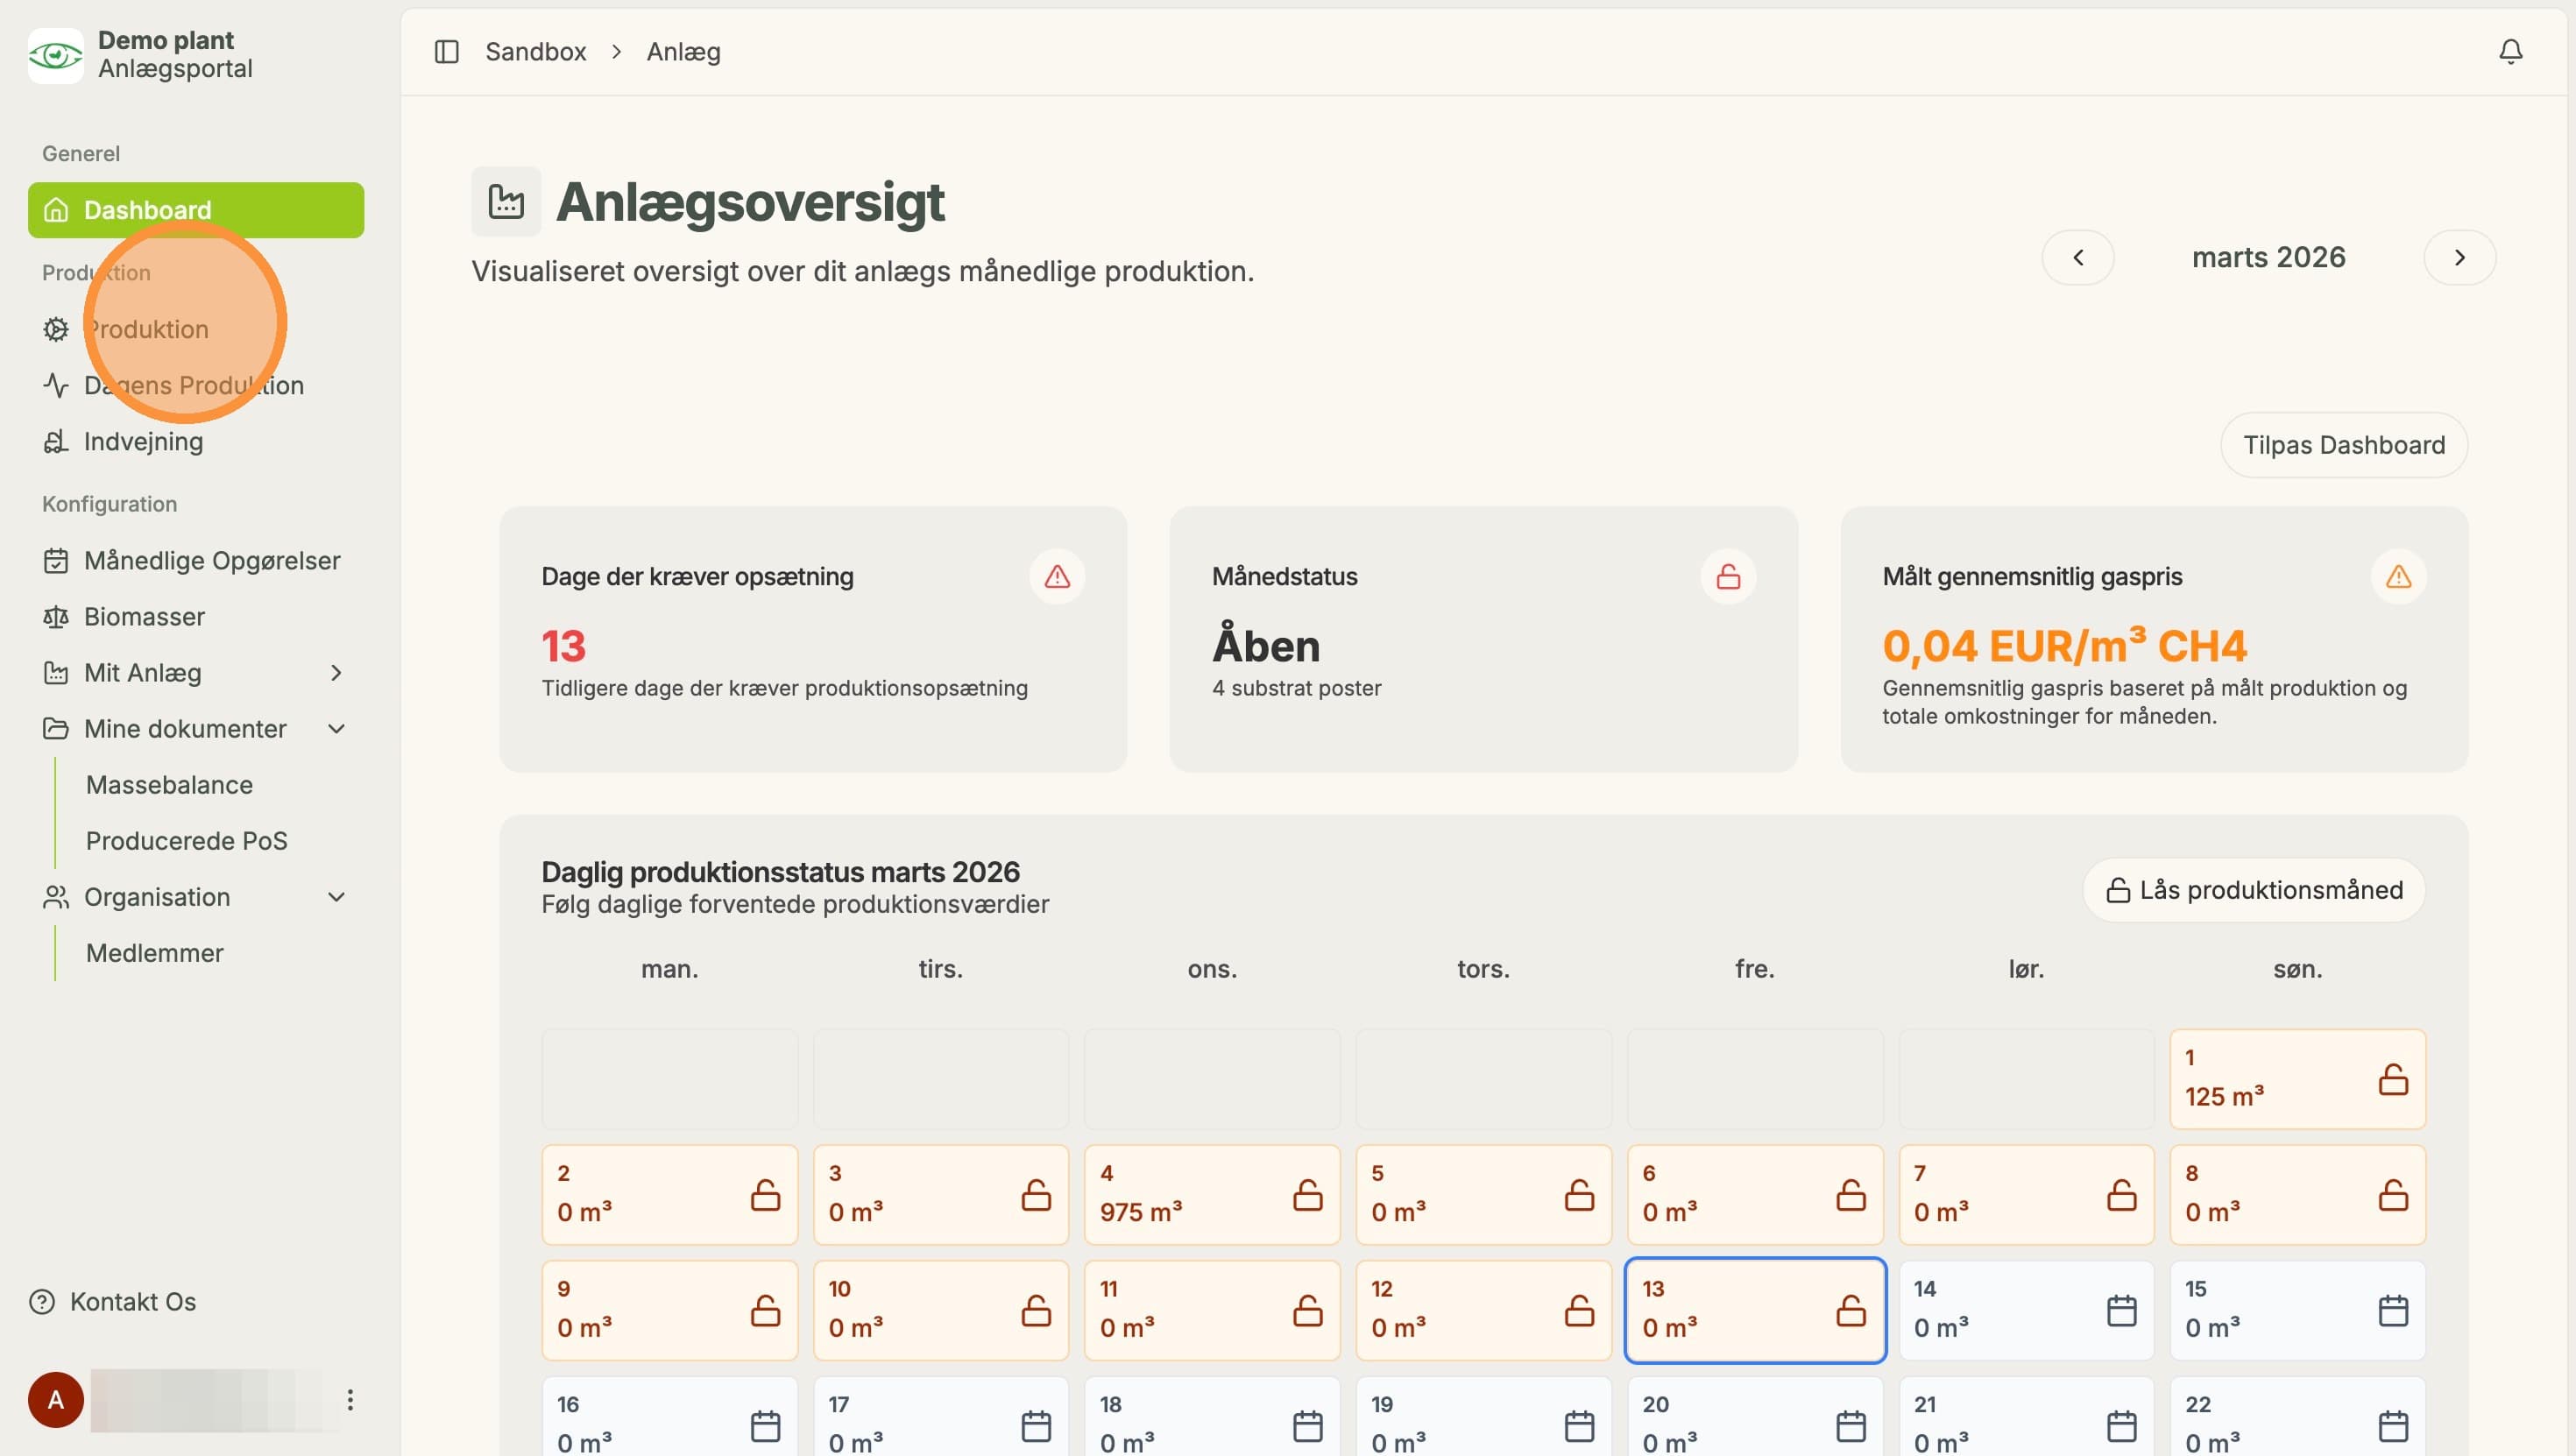Collapse the Mine dokumenter section chevron
This screenshot has height=1456, width=2576.
click(336, 729)
